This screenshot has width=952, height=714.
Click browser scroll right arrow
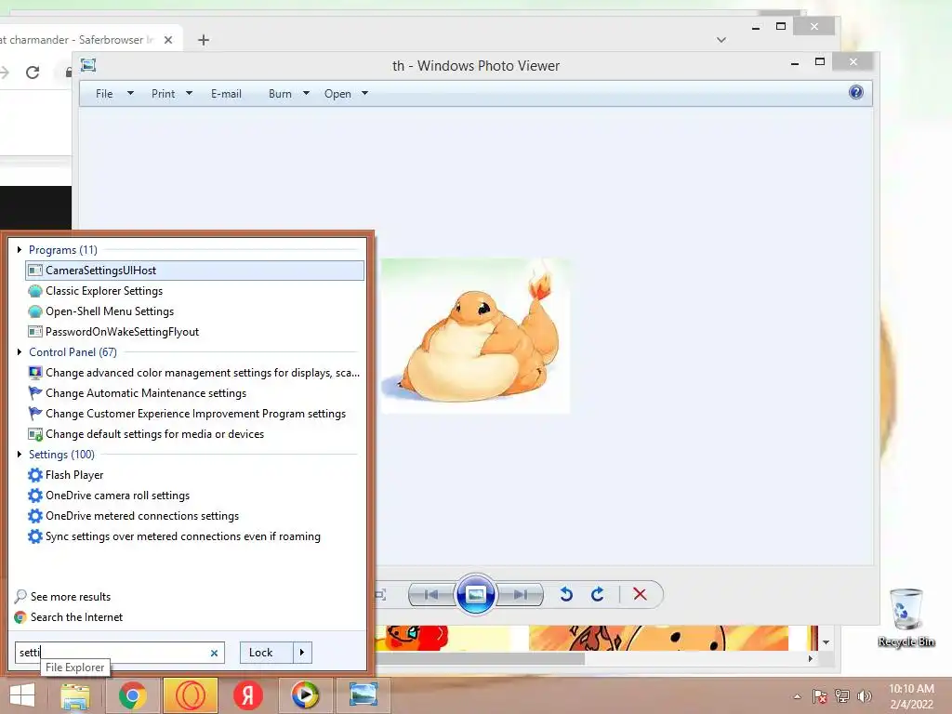pos(810,659)
